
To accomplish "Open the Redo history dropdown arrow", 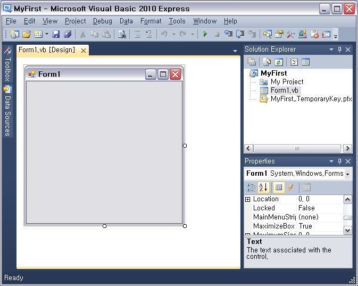I will (193, 34).
